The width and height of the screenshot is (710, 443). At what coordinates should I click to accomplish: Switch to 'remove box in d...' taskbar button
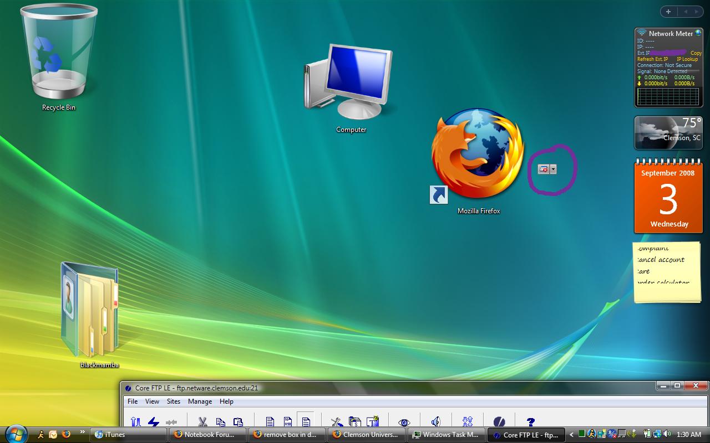287,435
